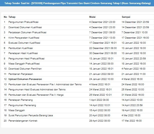This screenshot has width=154, height=134.
Task: Click end date '25 Maret 2022 10:00'
Action: pyautogui.click(x=133, y=90)
